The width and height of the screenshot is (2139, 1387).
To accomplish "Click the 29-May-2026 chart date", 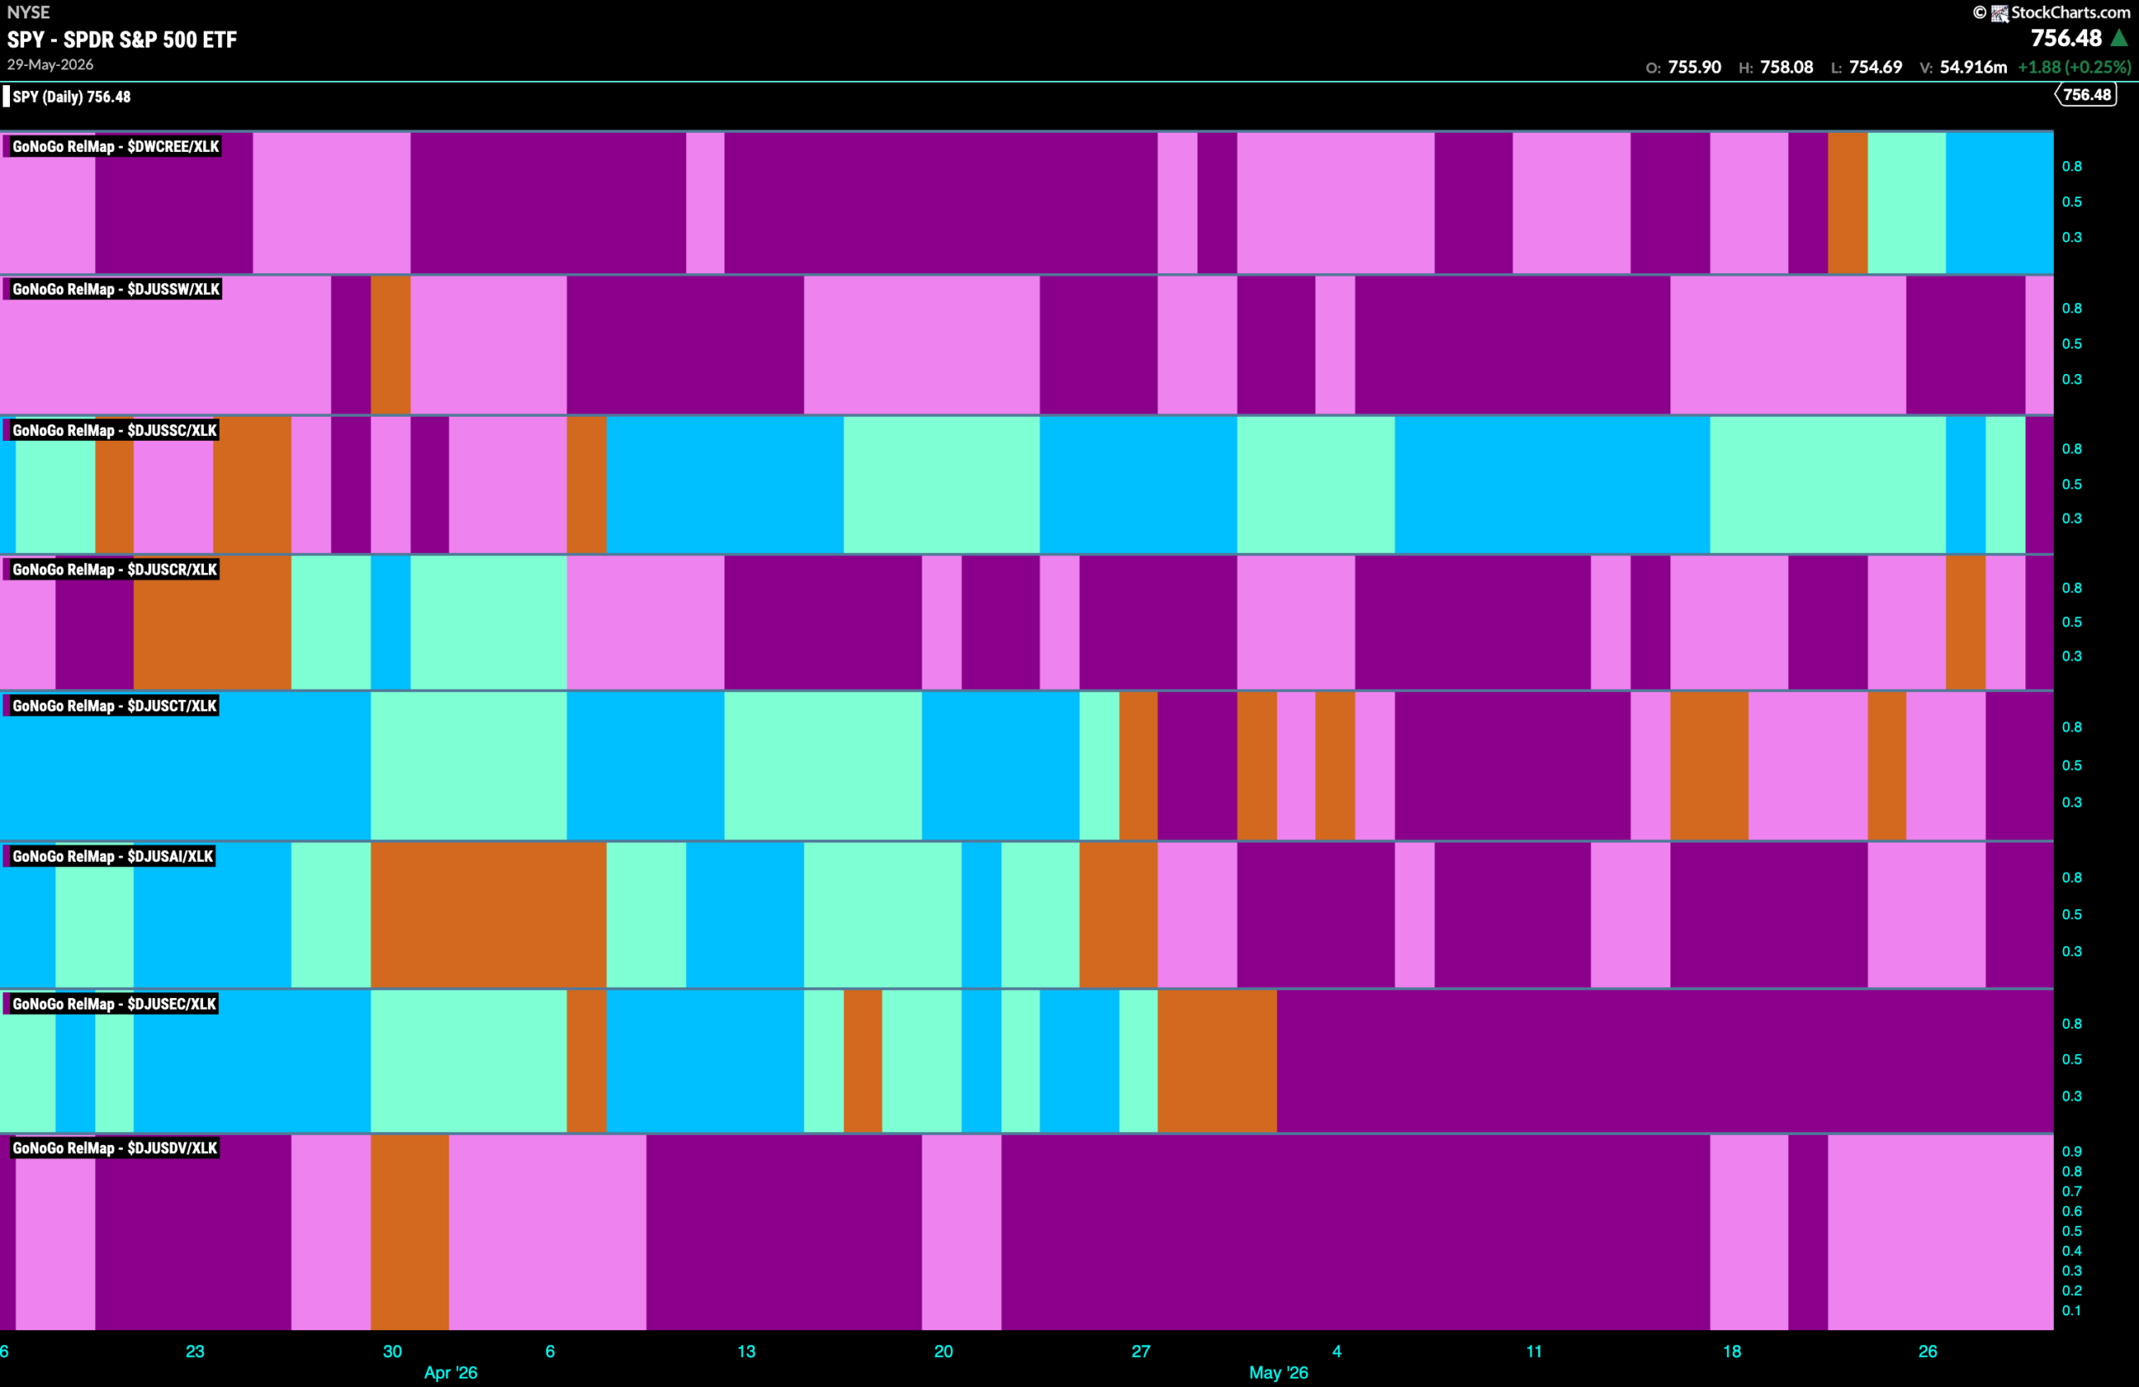I will (50, 64).
